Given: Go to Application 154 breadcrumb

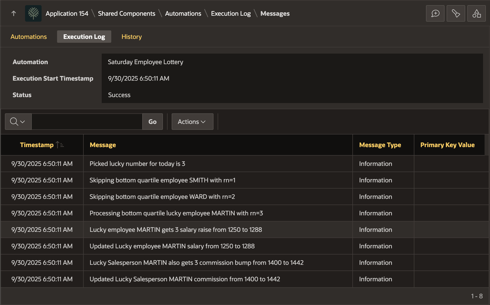Looking at the screenshot, I should point(67,13).
